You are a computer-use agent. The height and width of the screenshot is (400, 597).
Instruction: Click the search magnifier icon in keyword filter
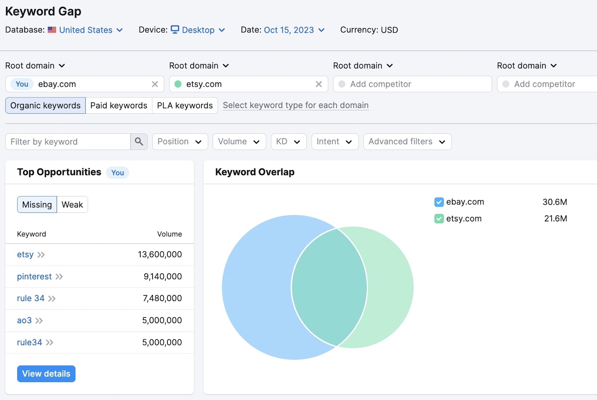(x=139, y=142)
